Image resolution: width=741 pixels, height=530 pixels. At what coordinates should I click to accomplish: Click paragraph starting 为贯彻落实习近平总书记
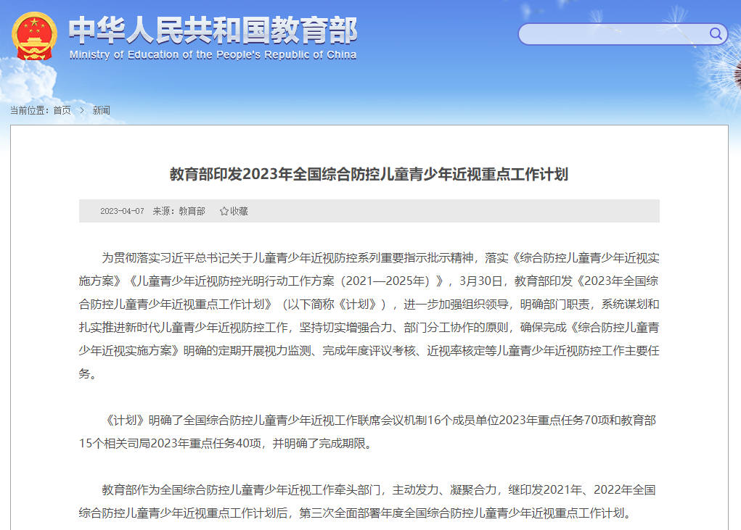point(369,315)
